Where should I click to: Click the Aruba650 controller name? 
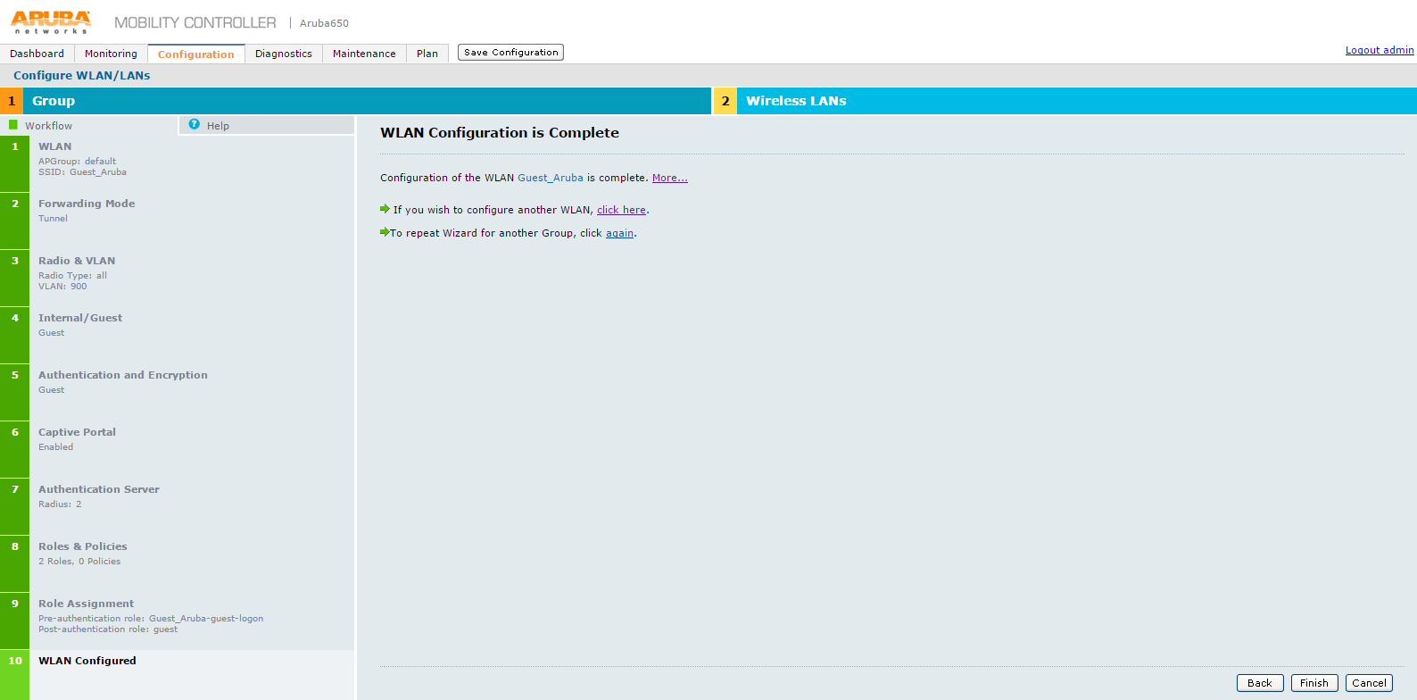pos(324,23)
